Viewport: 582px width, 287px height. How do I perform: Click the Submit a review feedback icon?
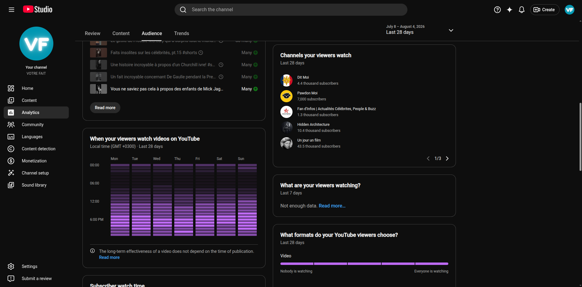11,279
